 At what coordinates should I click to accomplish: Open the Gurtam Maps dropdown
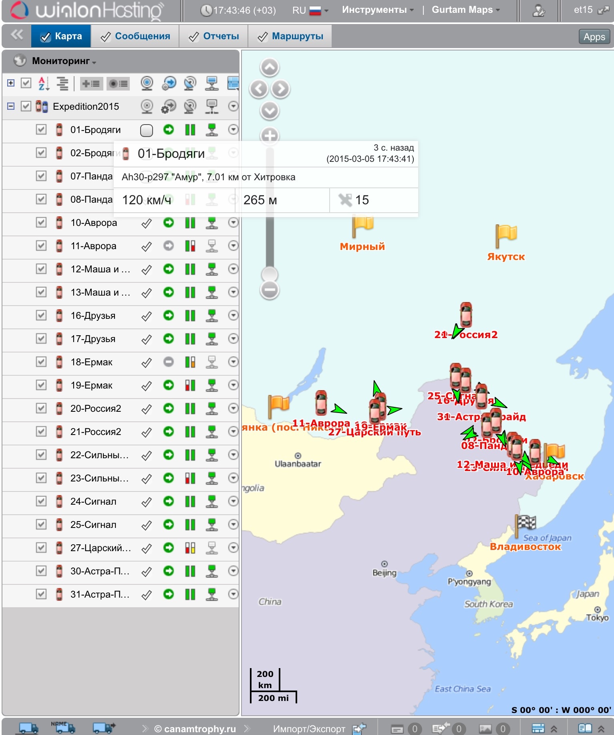pyautogui.click(x=465, y=10)
